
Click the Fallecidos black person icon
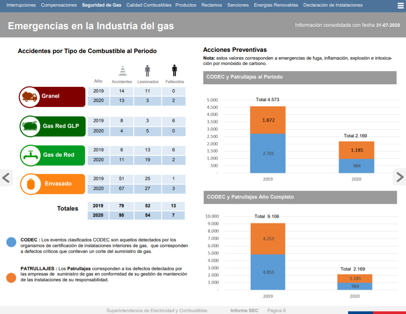pyautogui.click(x=174, y=70)
